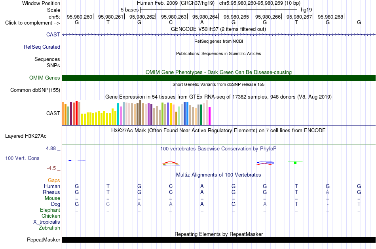This screenshot has width=376, height=249.
Task: Select the '5 bases' scale bar label
Action: 129,10
